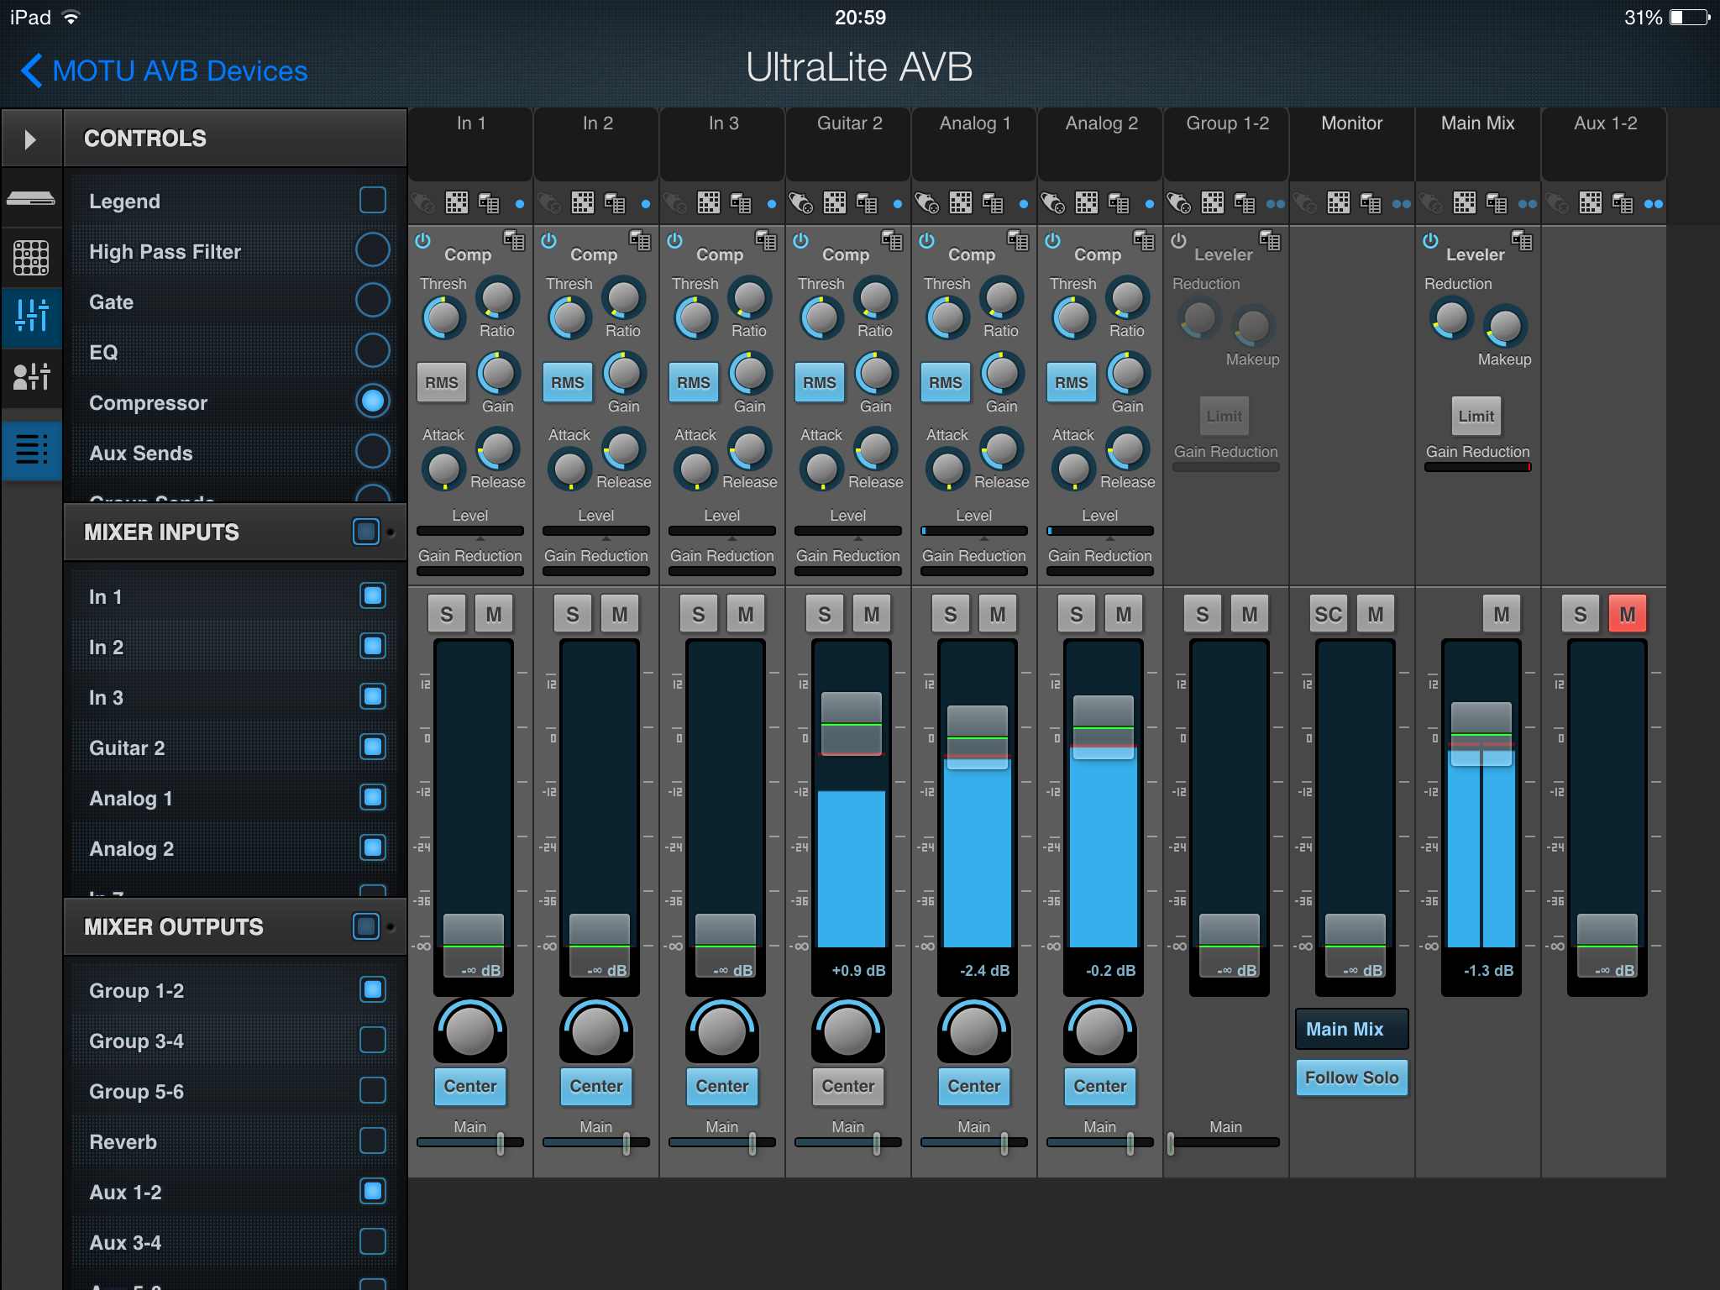Viewport: 1720px width, 1290px height.
Task: Go back to MOTU AVB Devices
Action: (165, 71)
